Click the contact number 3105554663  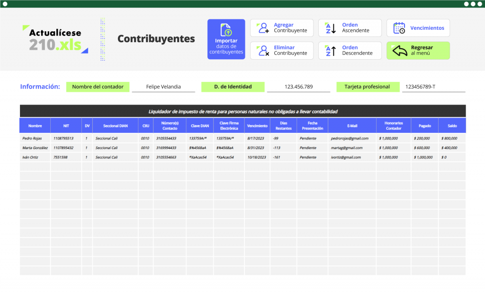point(170,157)
